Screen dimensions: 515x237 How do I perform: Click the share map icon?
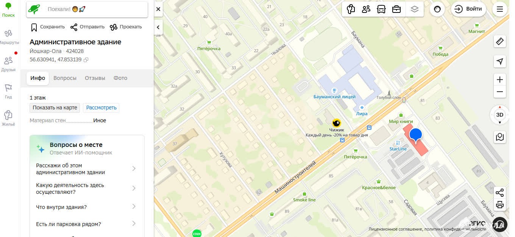click(x=500, y=193)
